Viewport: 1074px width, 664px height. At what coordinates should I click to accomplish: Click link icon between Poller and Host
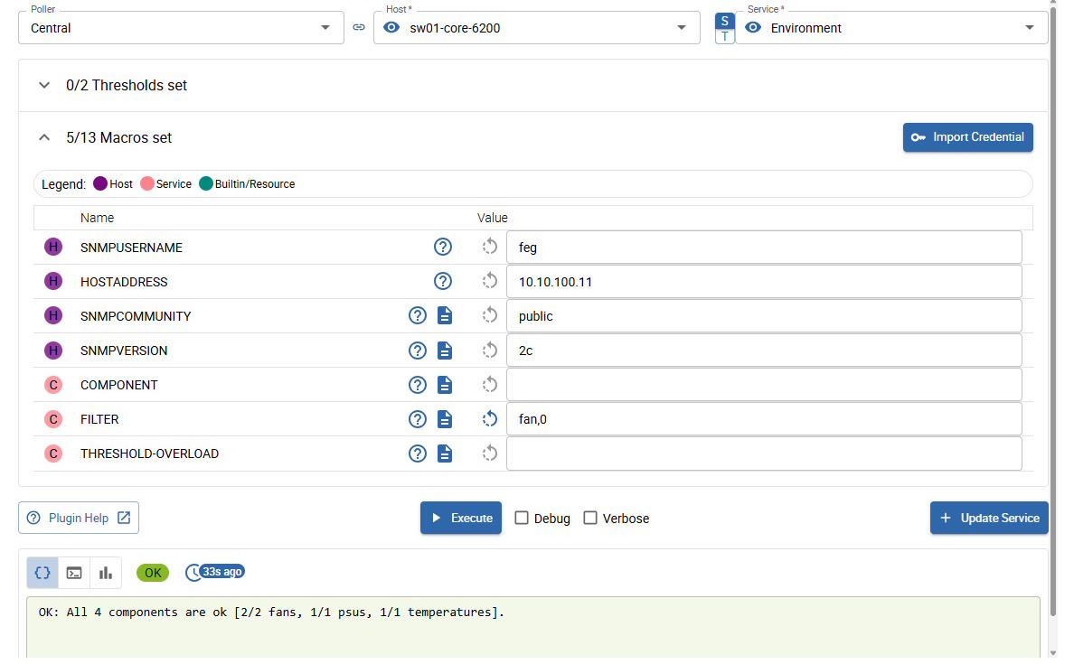(x=359, y=28)
